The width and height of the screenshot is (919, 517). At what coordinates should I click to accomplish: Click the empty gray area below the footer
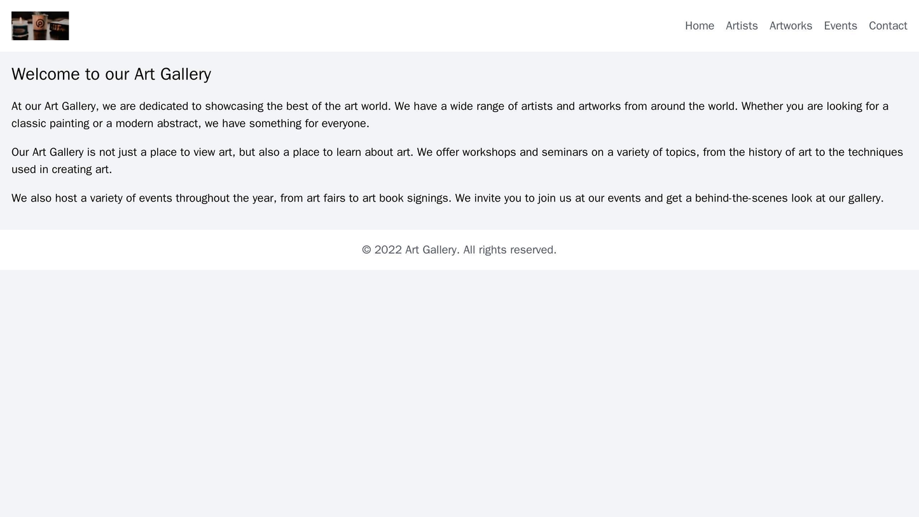click(x=459, y=394)
